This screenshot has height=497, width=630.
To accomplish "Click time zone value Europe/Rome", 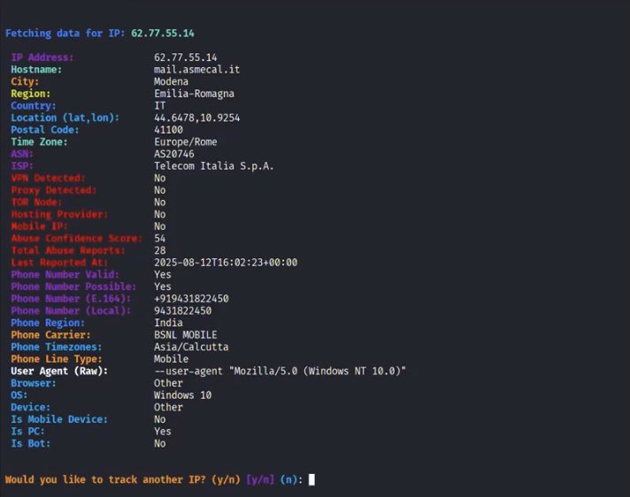I will click(x=186, y=142).
